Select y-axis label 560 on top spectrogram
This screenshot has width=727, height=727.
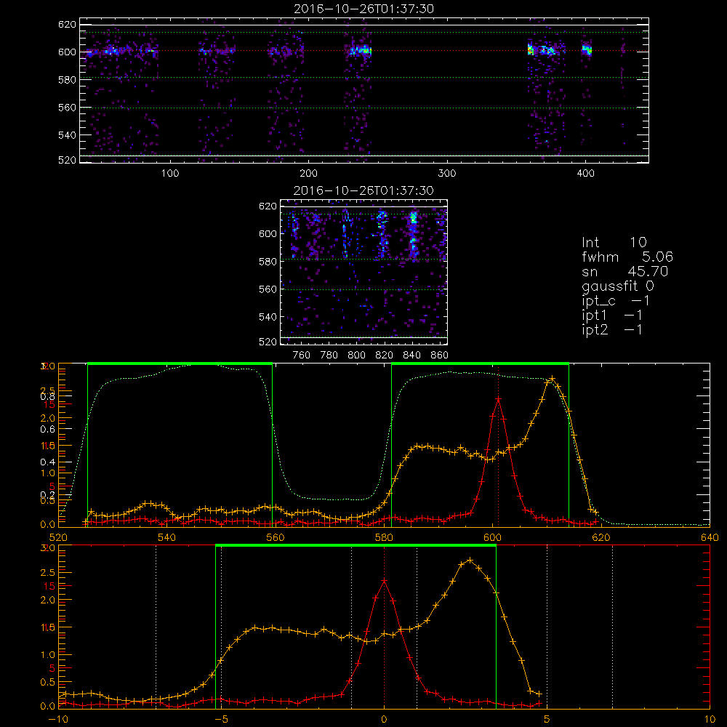[67, 108]
